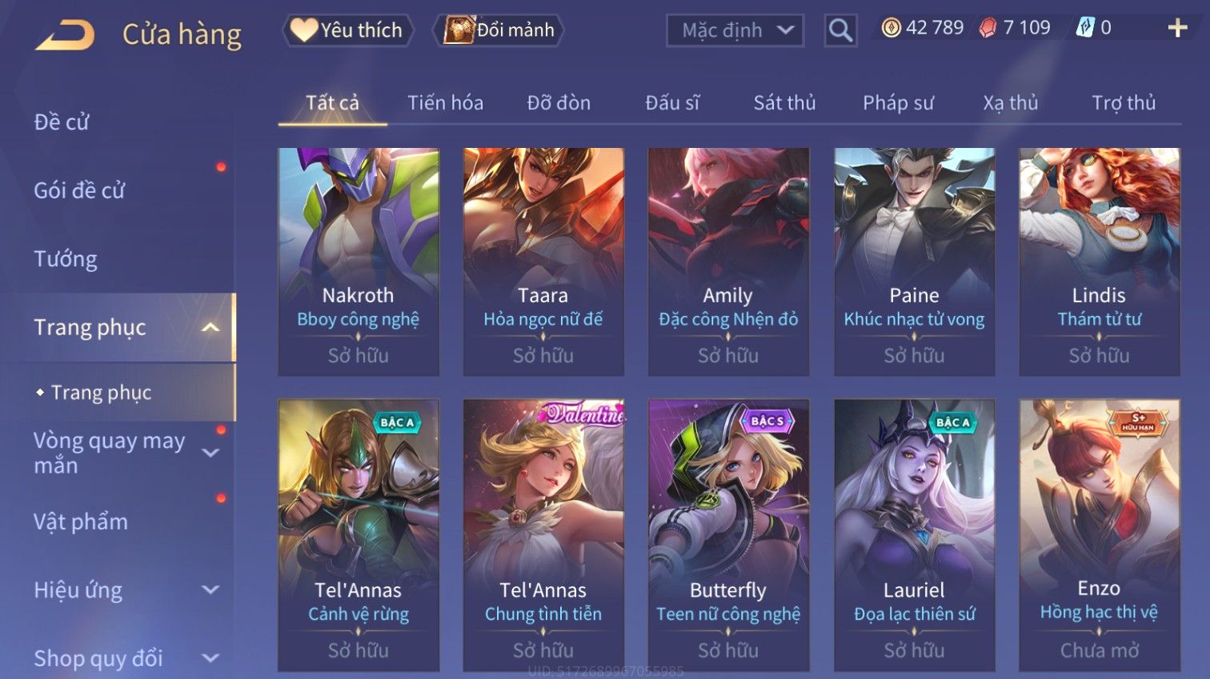
Task: Open Yêu thích favorites heart button
Action: pos(348,30)
